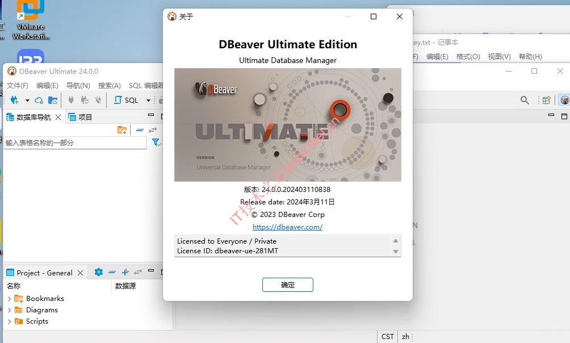The height and width of the screenshot is (343, 570).
Task: Click the 确定 button in About dialog
Action: (287, 285)
